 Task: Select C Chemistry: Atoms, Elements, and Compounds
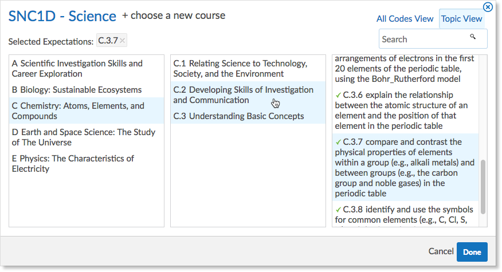87,111
